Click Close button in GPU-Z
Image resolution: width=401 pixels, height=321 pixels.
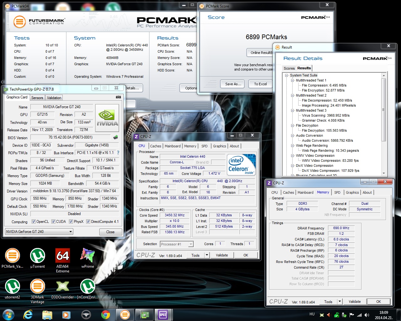click(110, 232)
